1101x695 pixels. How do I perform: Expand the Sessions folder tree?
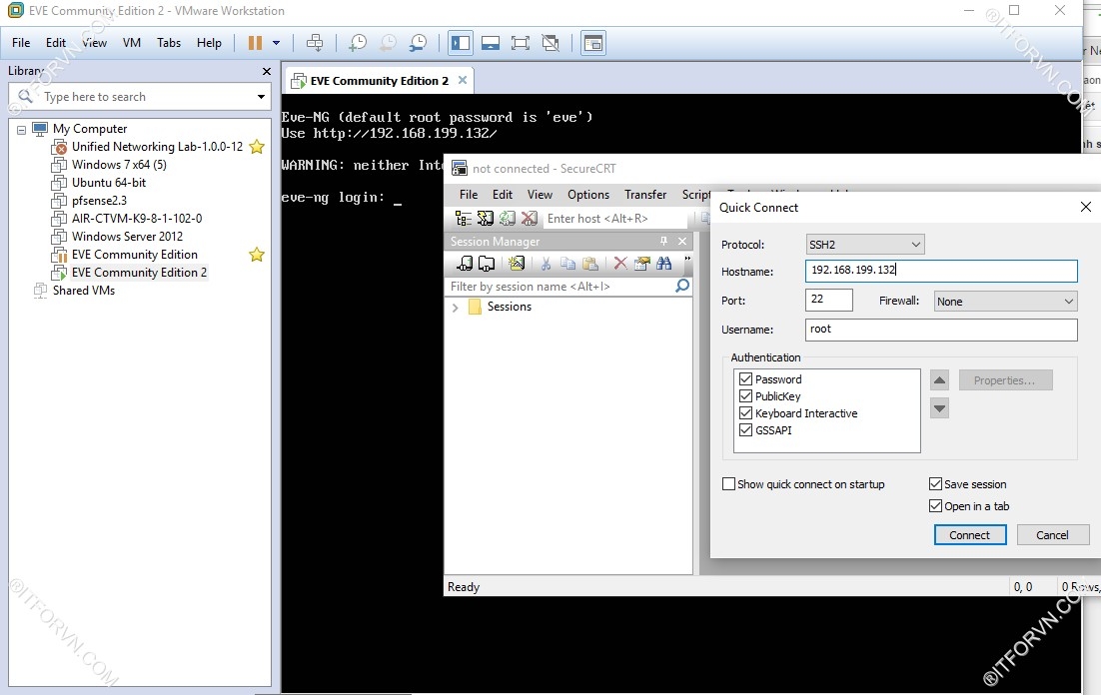(x=456, y=308)
